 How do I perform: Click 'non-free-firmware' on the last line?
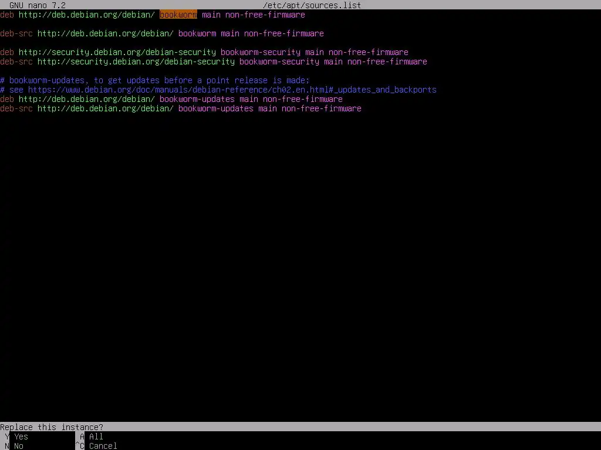click(322, 108)
